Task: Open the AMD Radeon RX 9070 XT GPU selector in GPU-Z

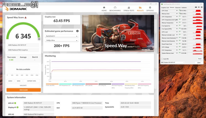Action: click(173, 62)
